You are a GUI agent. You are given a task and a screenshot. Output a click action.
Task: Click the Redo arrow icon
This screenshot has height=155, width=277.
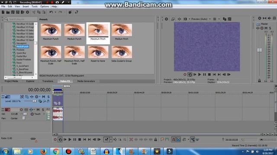tap(60, 12)
